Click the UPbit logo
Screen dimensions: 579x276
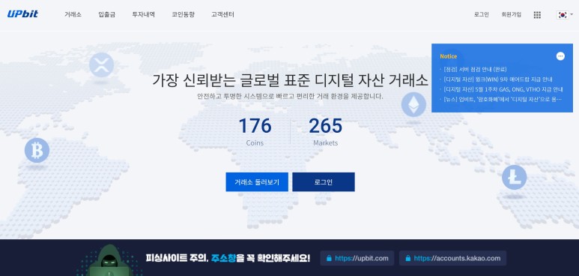[22, 14]
